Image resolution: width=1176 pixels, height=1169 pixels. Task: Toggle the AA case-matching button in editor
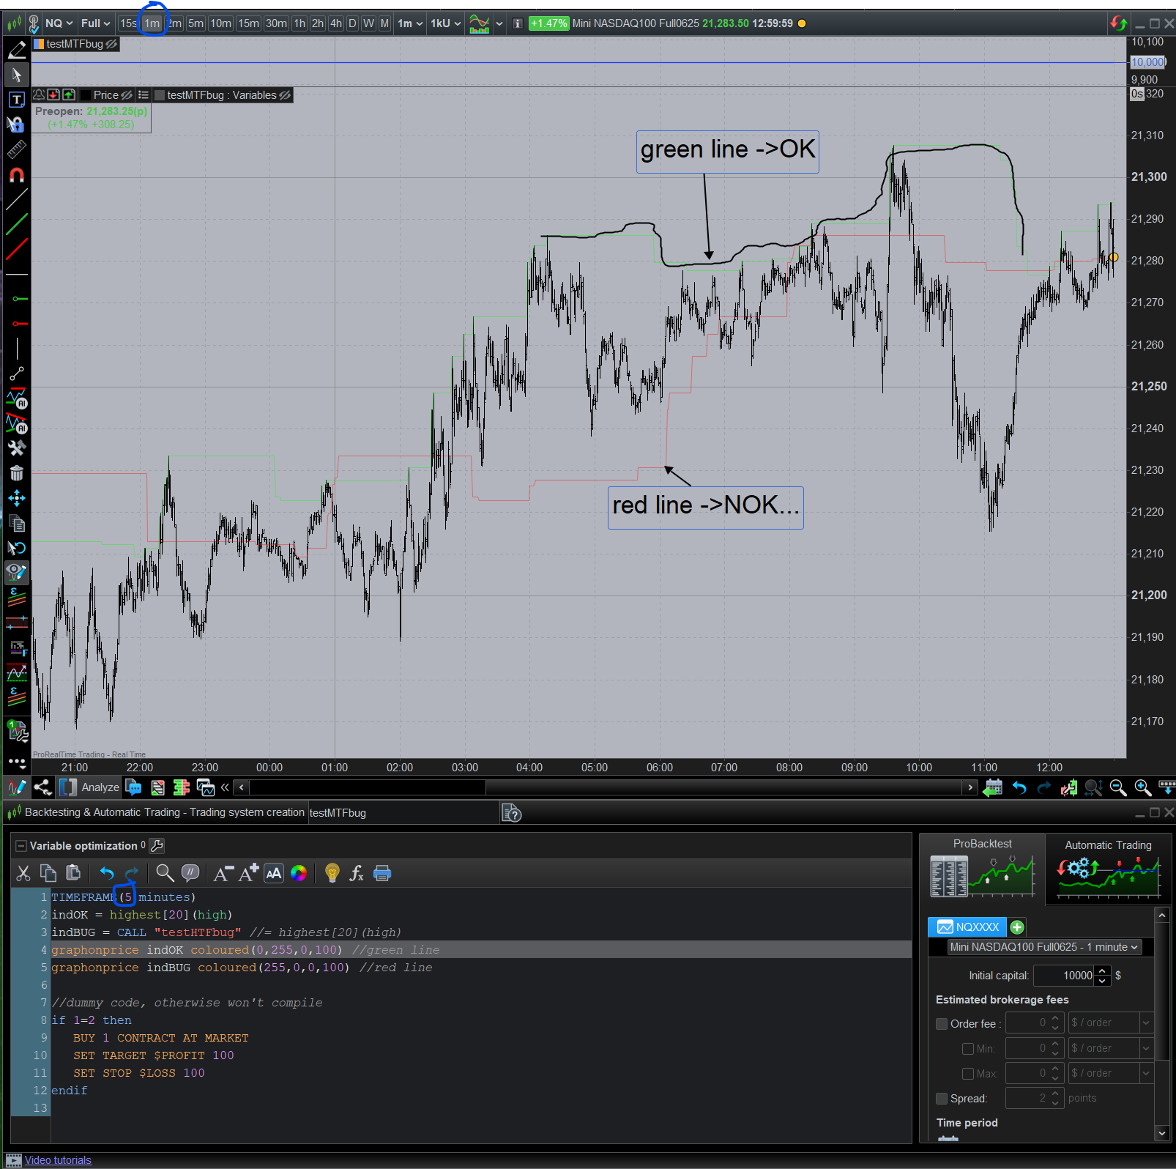pos(274,873)
